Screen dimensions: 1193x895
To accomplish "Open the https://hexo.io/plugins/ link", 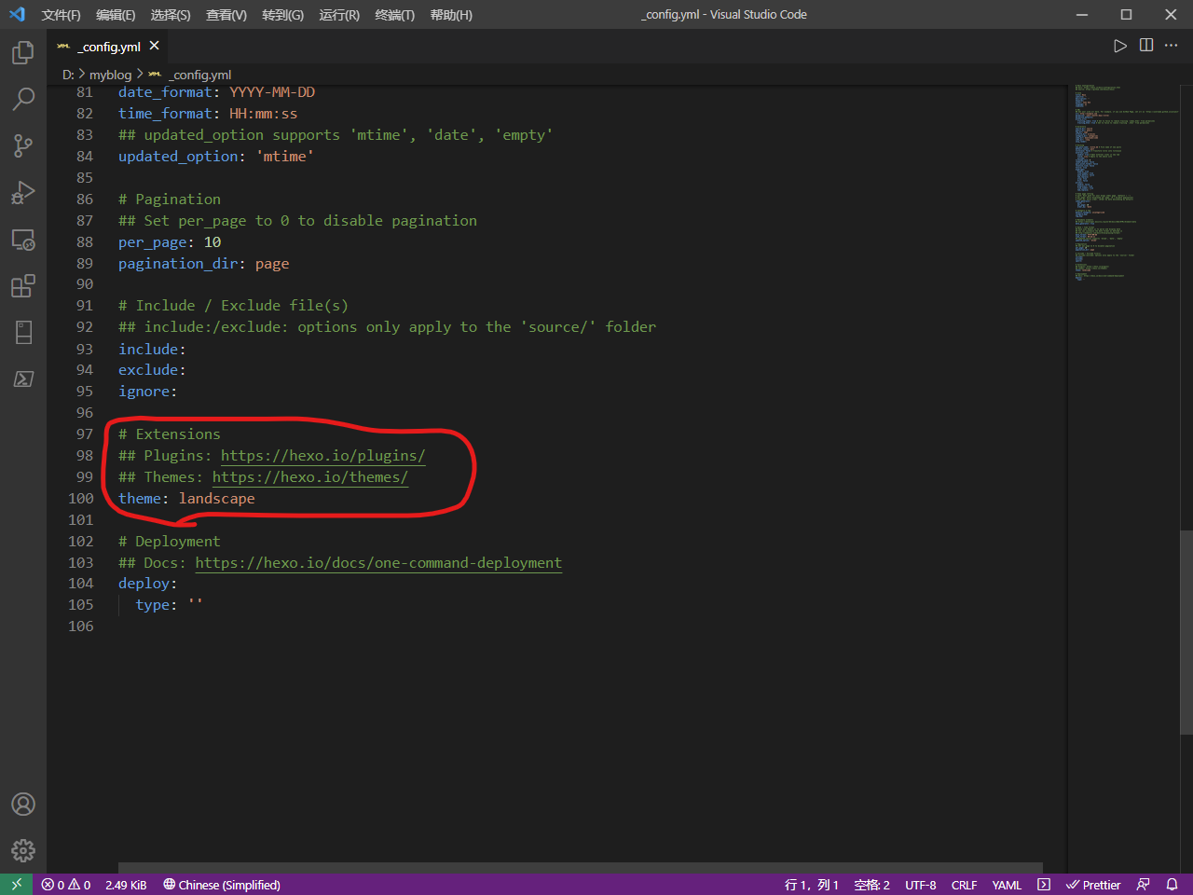I will [x=322, y=456].
